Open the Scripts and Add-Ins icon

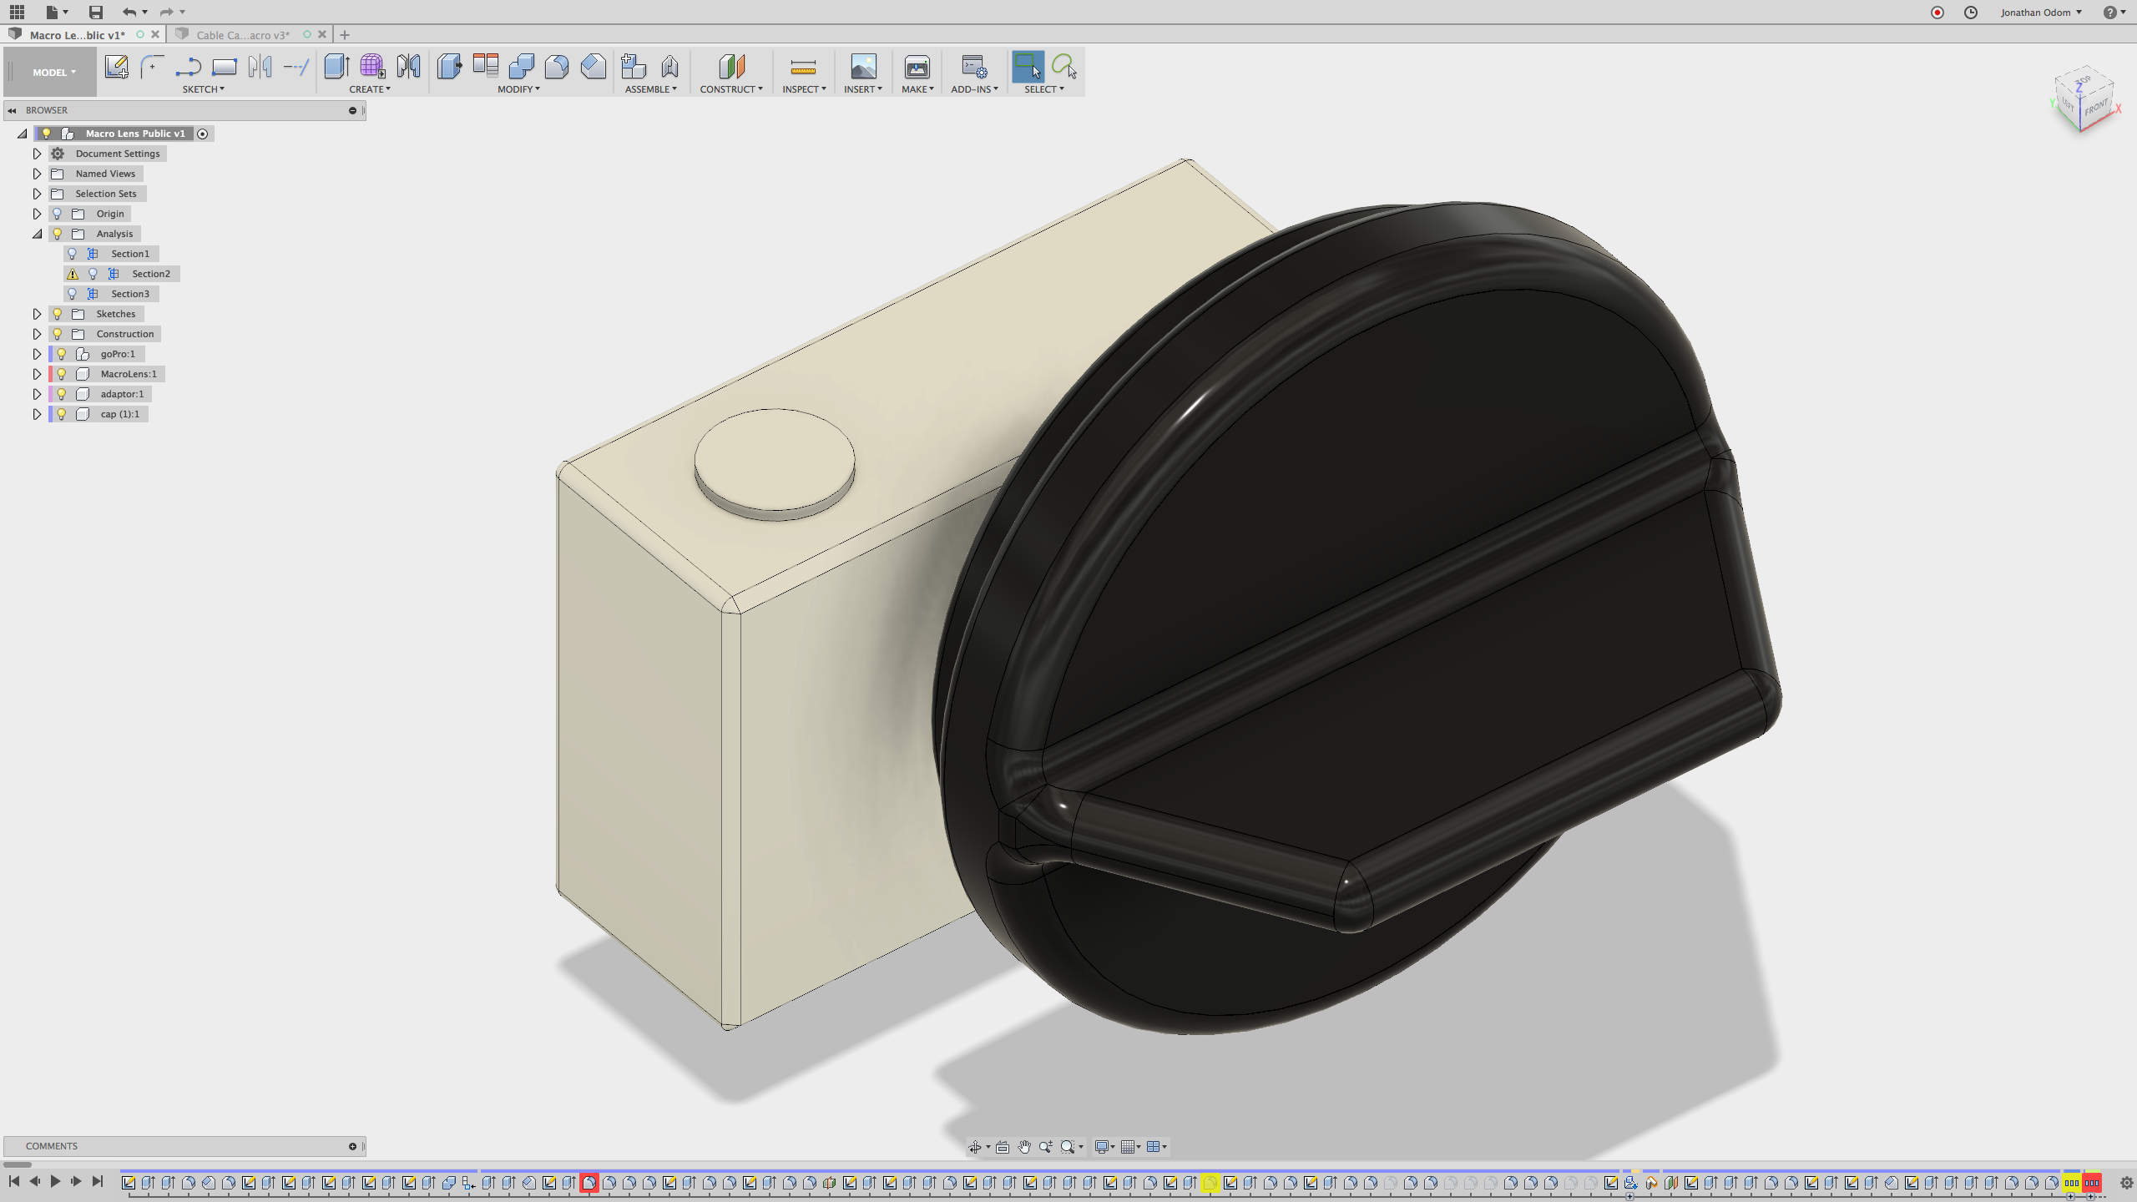click(974, 66)
